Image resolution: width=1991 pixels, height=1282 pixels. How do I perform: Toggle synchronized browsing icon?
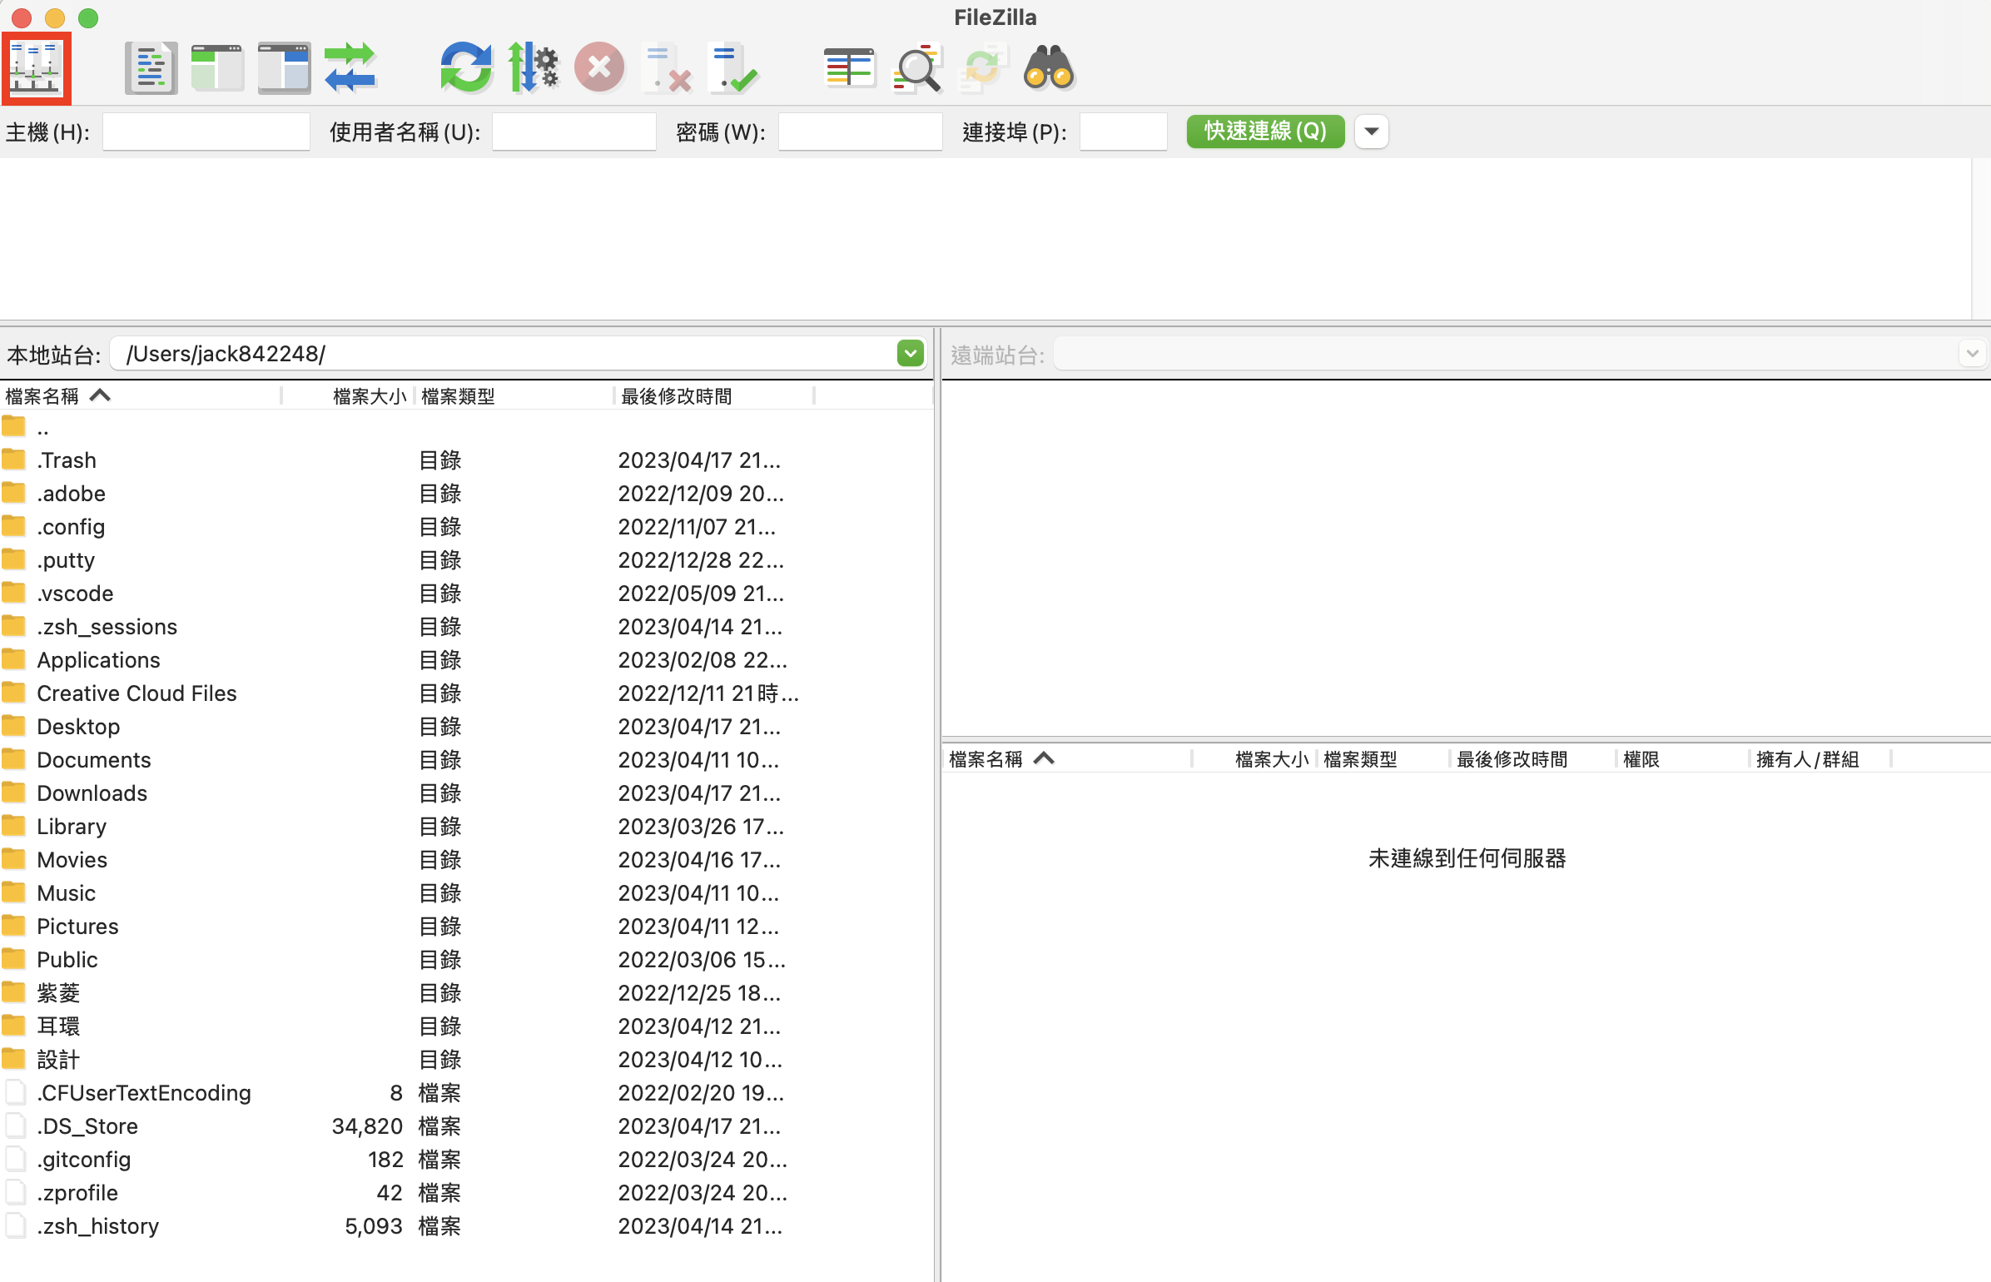pyautogui.click(x=983, y=68)
